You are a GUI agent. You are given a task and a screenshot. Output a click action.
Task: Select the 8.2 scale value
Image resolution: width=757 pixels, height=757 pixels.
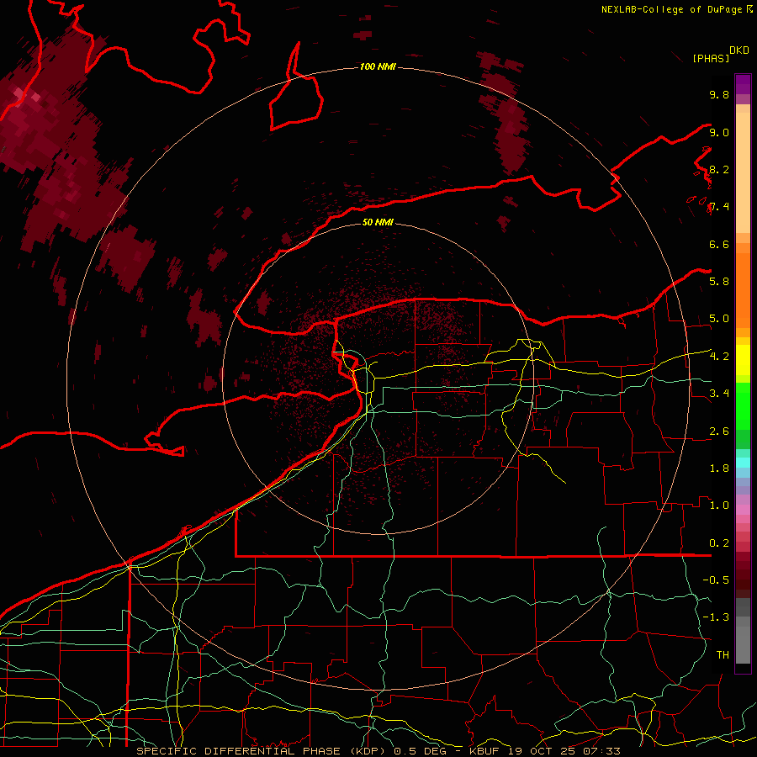[719, 169]
